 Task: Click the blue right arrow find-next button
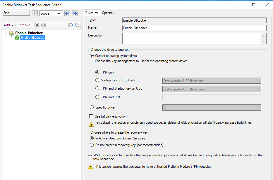[75, 13]
